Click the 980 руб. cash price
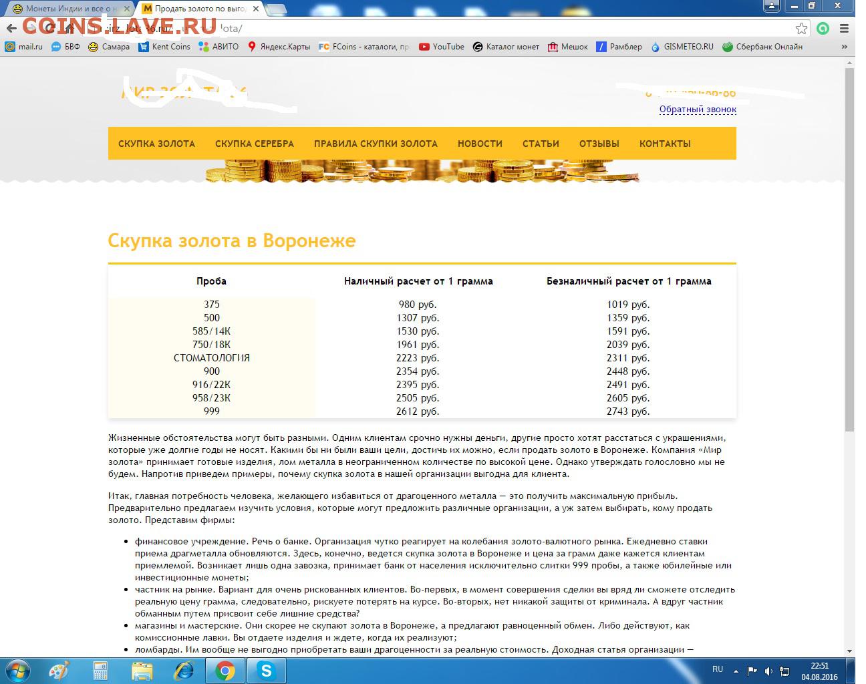The height and width of the screenshot is (684, 866). (418, 305)
